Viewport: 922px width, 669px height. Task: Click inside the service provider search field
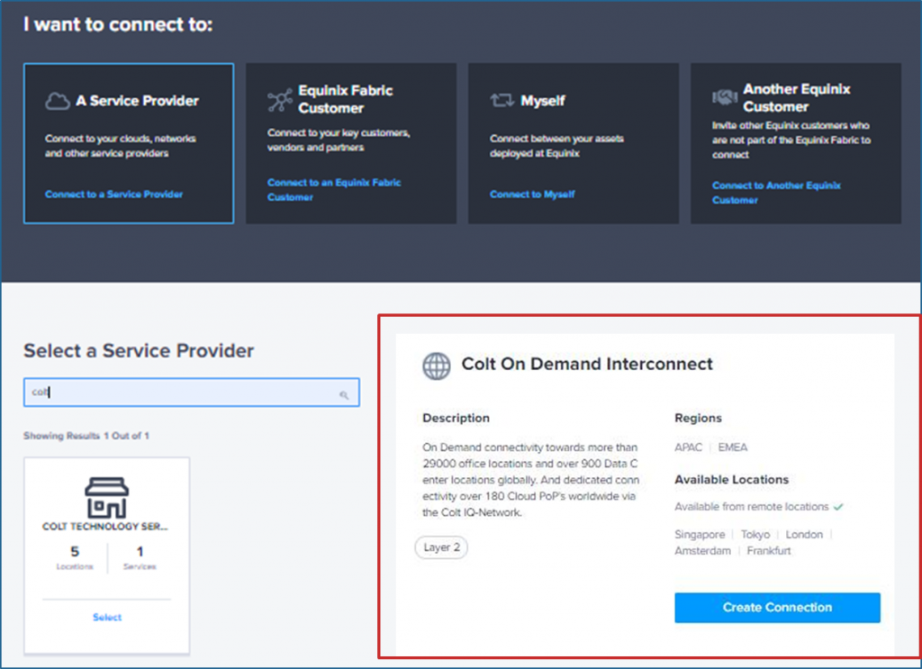point(180,393)
